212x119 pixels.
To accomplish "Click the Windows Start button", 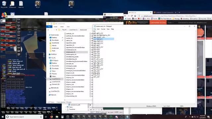I will 3,117.
